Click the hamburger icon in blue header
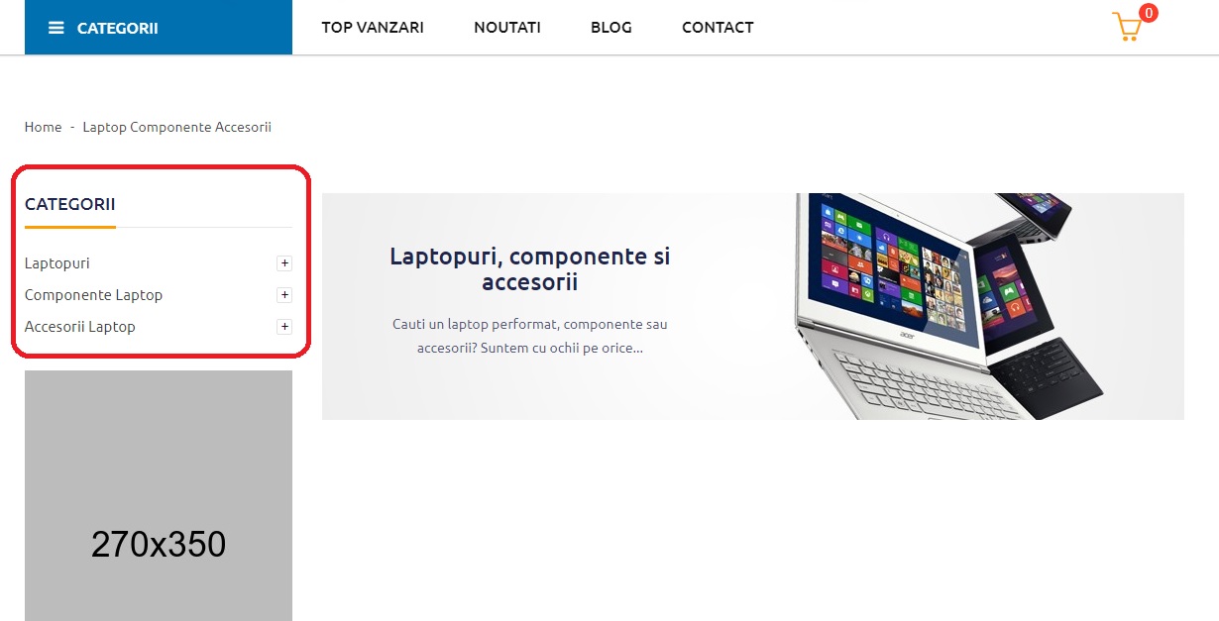Viewport: 1219px width, 621px height. pyautogui.click(x=56, y=28)
